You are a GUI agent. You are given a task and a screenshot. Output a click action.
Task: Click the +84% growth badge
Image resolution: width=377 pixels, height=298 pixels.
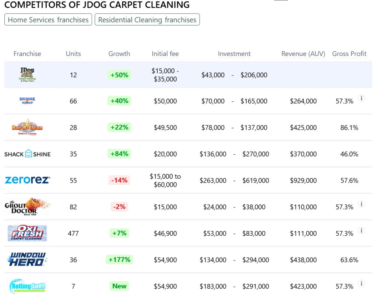click(x=119, y=154)
